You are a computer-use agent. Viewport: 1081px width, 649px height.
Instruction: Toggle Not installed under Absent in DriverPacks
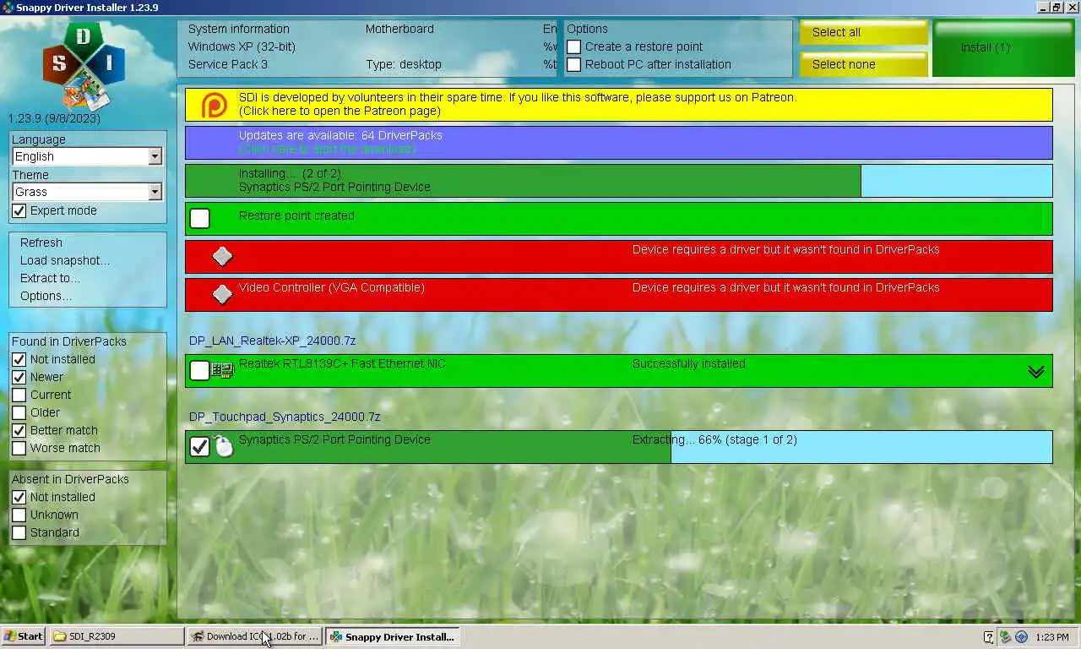(x=19, y=498)
